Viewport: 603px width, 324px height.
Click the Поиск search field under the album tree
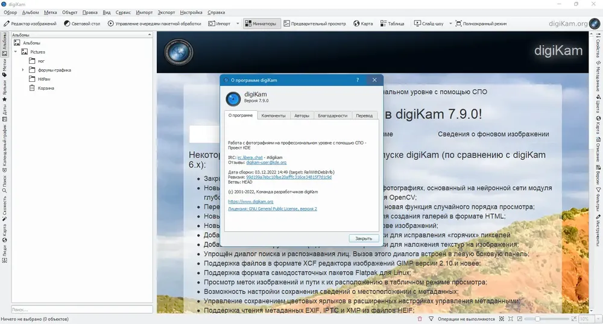[x=81, y=309]
